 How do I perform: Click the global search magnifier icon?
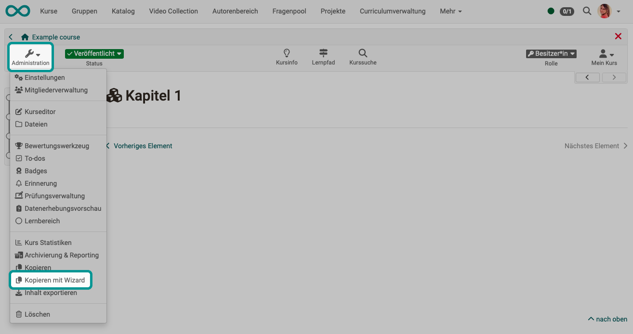pyautogui.click(x=587, y=11)
